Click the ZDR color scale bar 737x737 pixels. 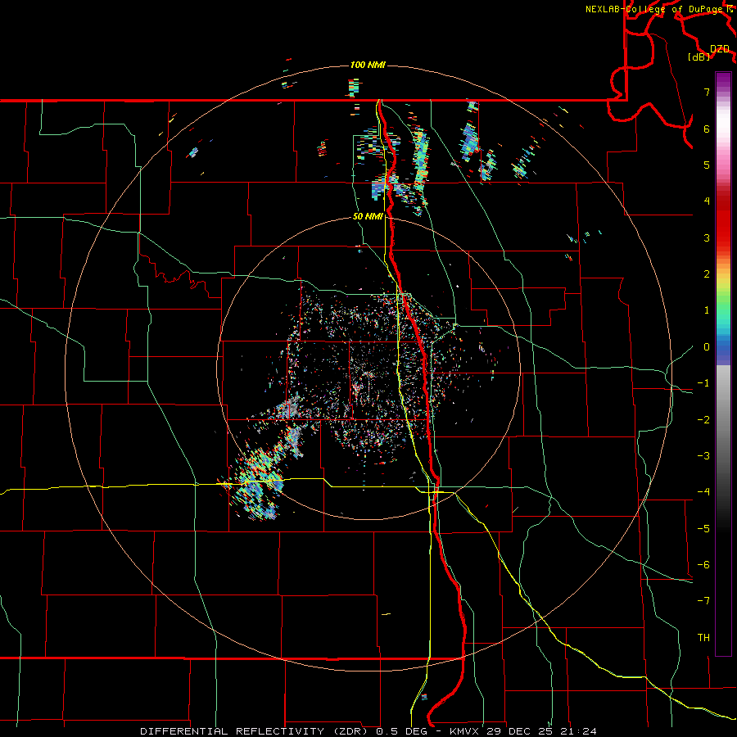pyautogui.click(x=723, y=364)
